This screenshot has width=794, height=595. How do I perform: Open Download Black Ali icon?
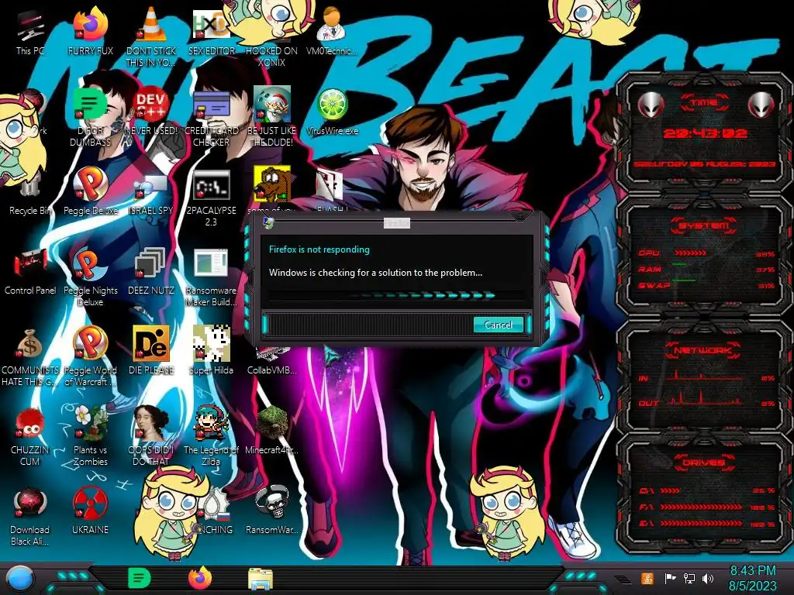pyautogui.click(x=30, y=517)
